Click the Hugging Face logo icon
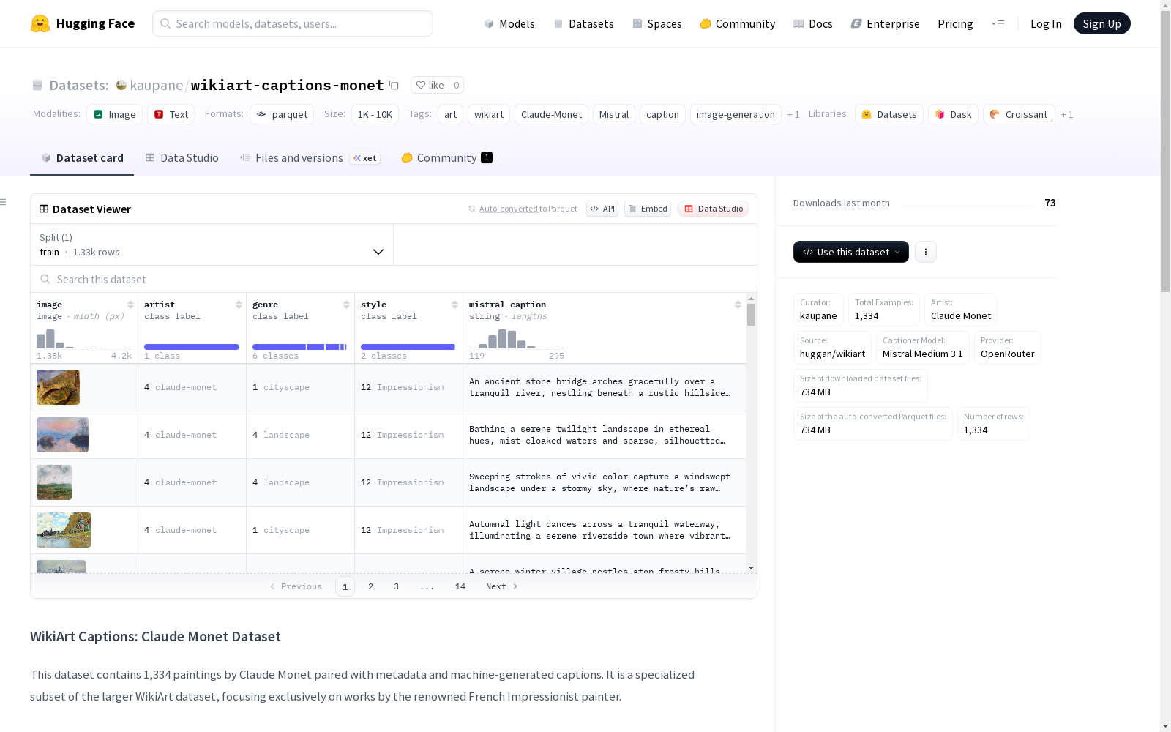 [x=40, y=23]
